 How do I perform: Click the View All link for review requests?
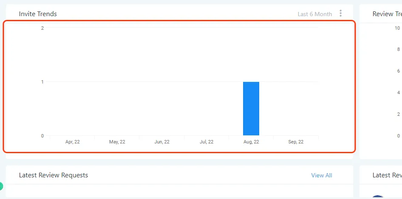click(x=322, y=175)
